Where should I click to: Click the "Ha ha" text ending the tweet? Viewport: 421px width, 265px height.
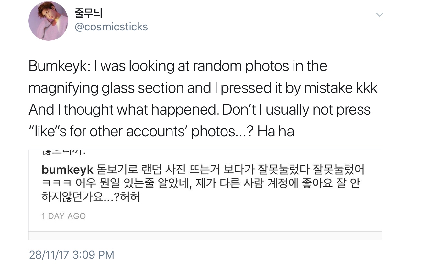pyautogui.click(x=275, y=132)
